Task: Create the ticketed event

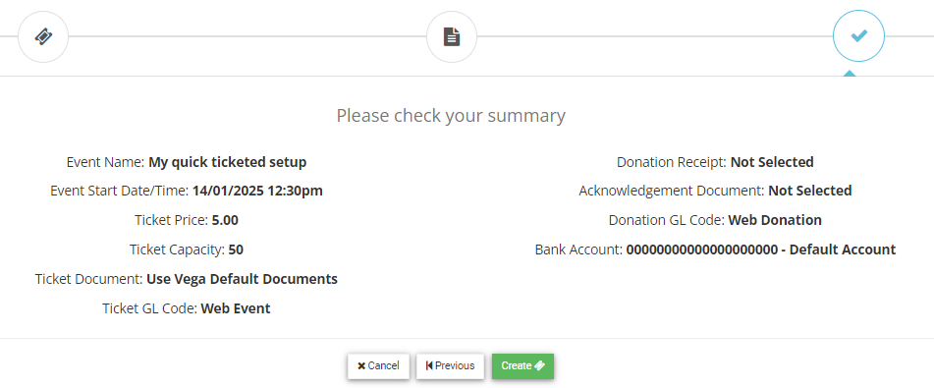Action: pyautogui.click(x=523, y=366)
